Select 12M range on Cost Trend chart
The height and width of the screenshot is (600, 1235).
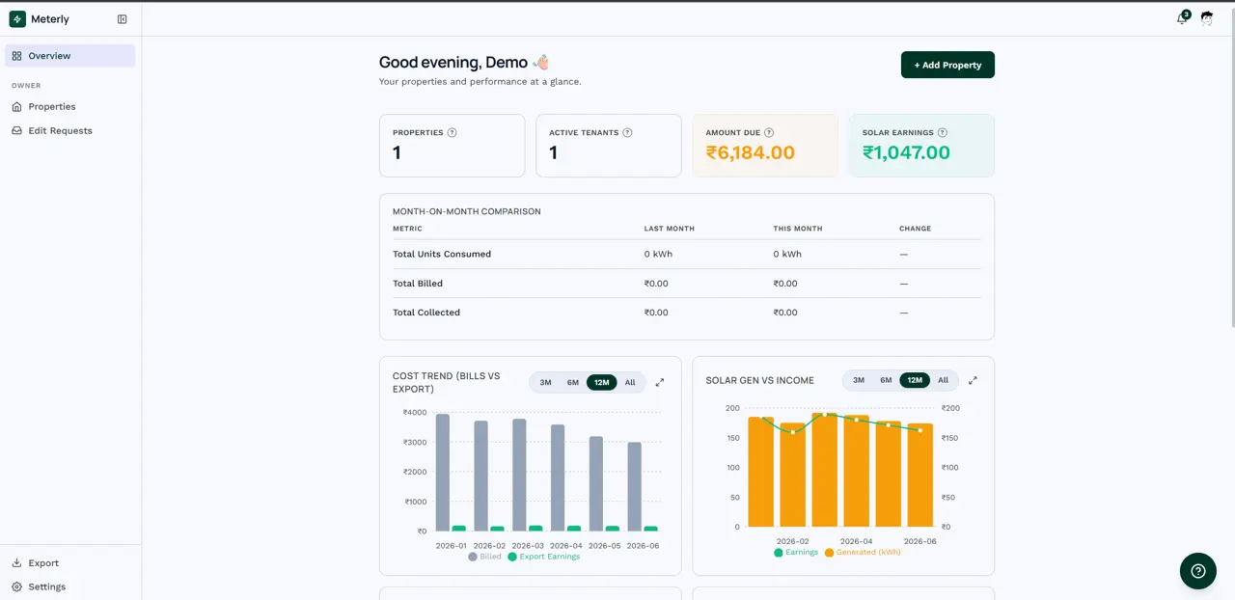tap(602, 383)
